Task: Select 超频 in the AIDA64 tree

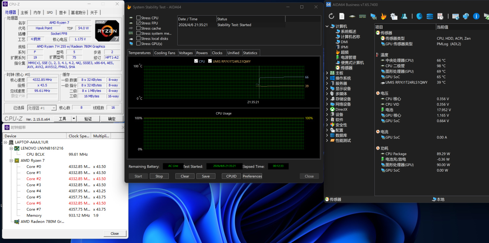Action: (344, 52)
